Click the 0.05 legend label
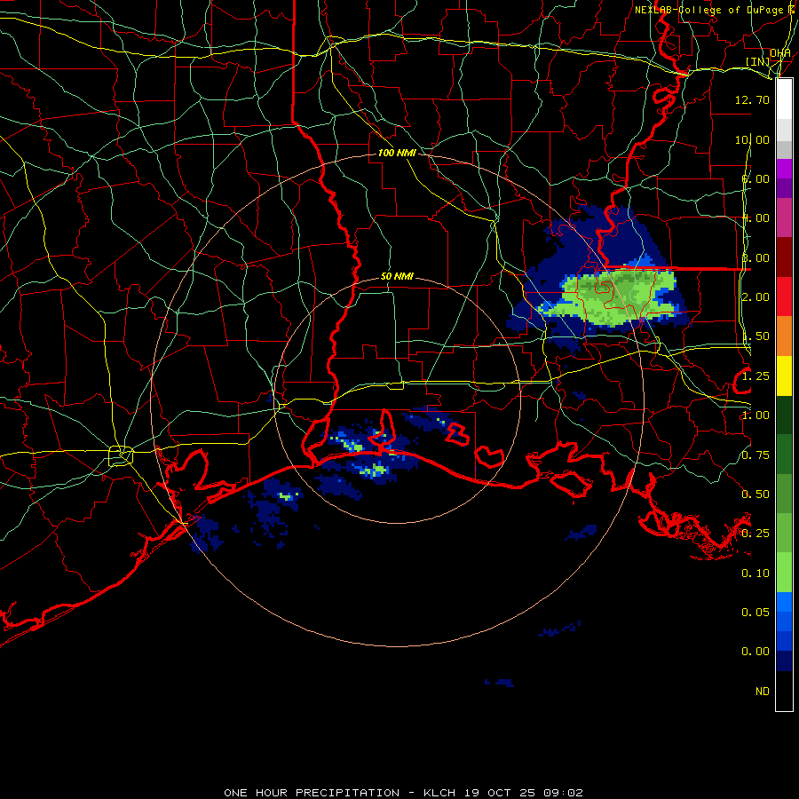 point(755,613)
